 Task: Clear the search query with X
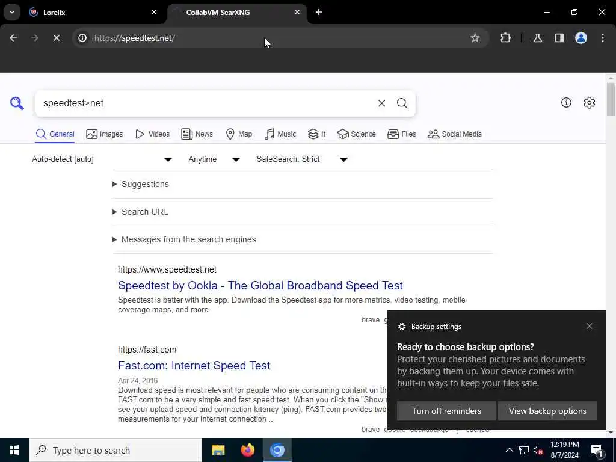[381, 103]
